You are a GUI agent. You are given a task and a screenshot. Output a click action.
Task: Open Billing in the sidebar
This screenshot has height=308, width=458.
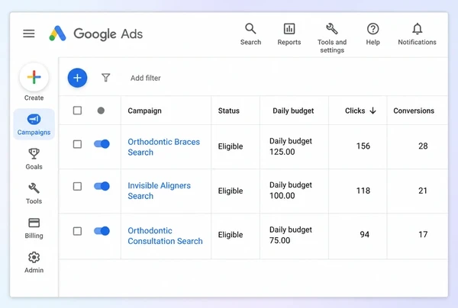(34, 228)
